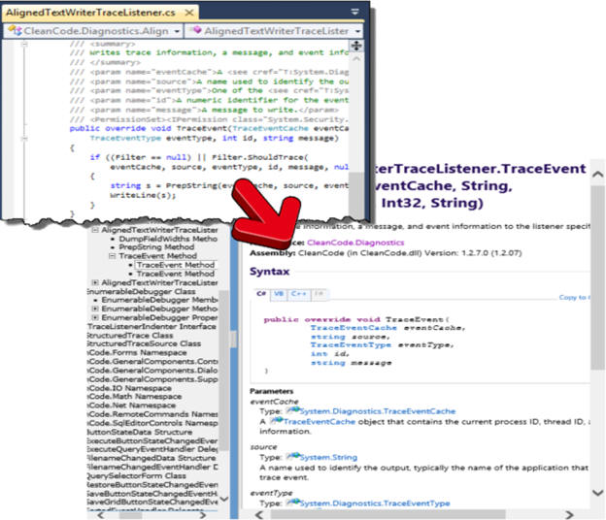
Task: Click the contents tree's scroll right arrow
Action: click(203, 515)
